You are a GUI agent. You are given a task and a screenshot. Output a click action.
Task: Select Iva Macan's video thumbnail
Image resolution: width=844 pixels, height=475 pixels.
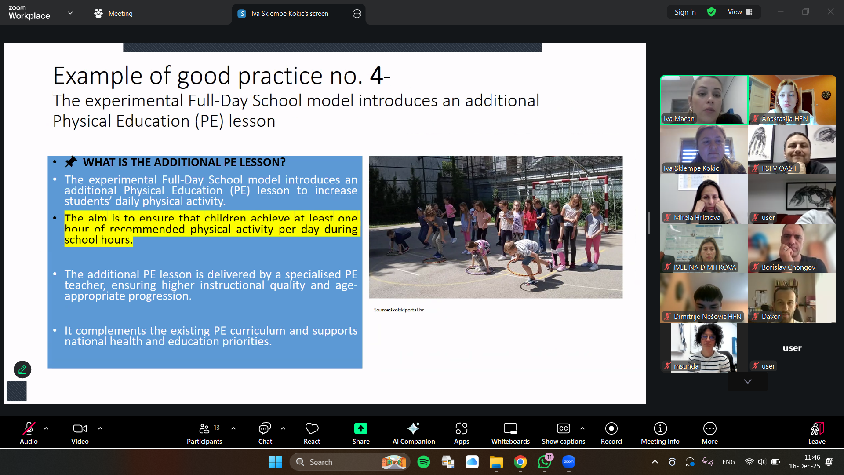coord(704,100)
